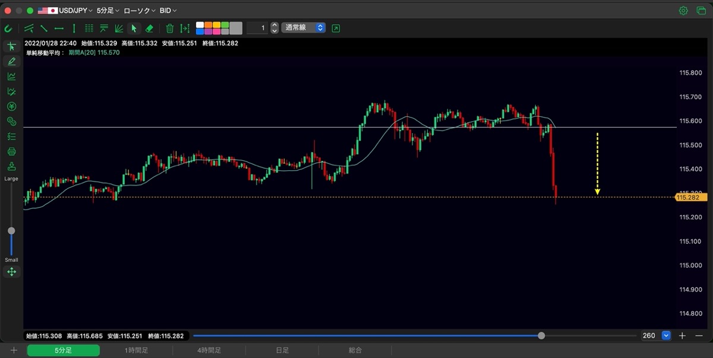Toggle the pencil drawing toolbar
Image resolution: width=713 pixels, height=358 pixels.
pos(11,61)
